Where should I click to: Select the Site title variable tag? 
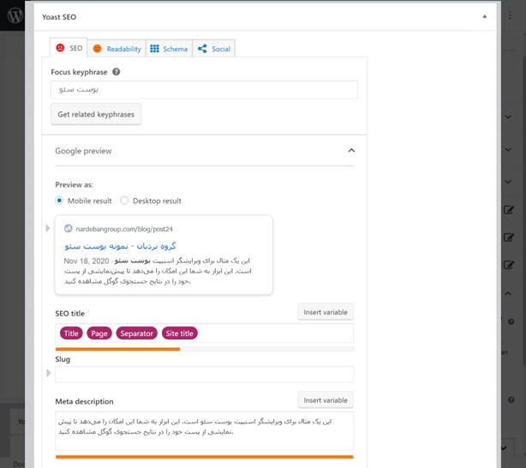[x=179, y=333]
